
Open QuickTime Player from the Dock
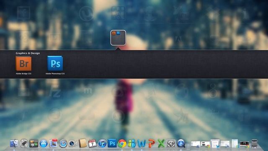tap(181, 143)
